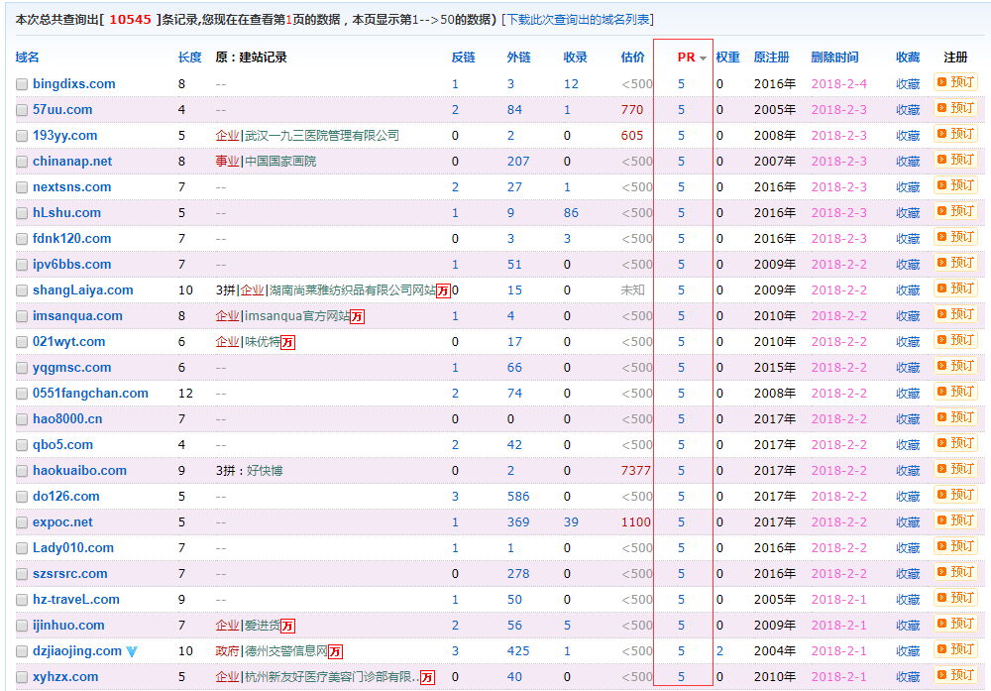
Task: Sort by 外链 column header
Action: tap(519, 57)
